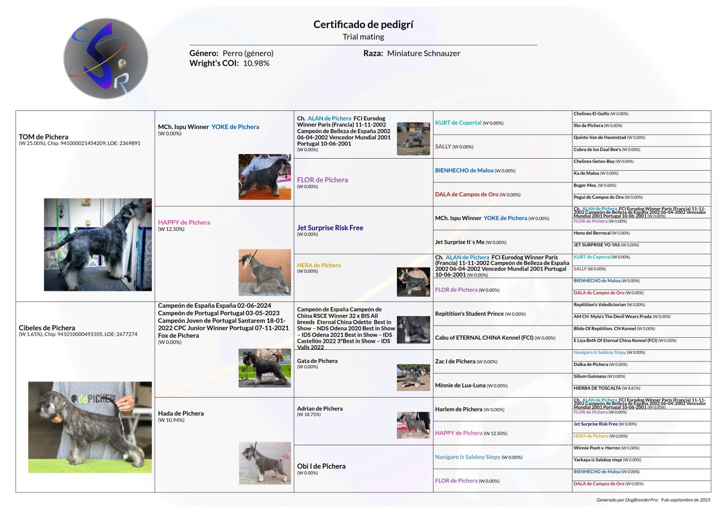This screenshot has height=514, width=727.
Task: Click the photo under Fox de Pichera
Action: (264, 368)
